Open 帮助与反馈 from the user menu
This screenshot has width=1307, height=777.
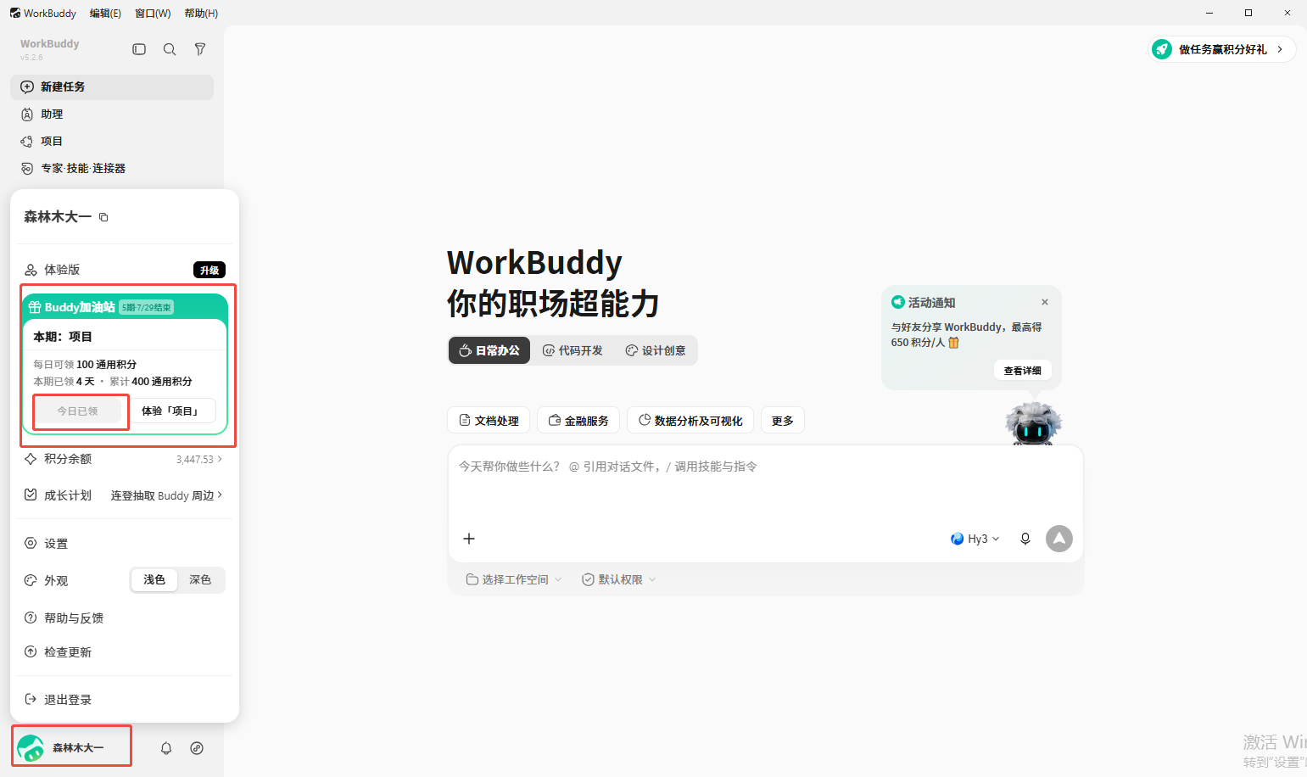click(x=124, y=618)
